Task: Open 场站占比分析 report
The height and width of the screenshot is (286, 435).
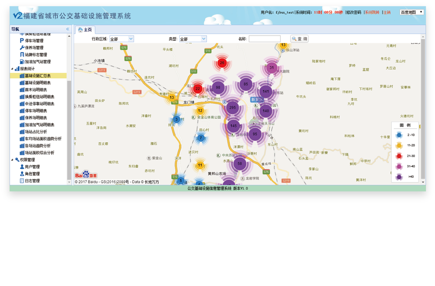Action: point(36,132)
